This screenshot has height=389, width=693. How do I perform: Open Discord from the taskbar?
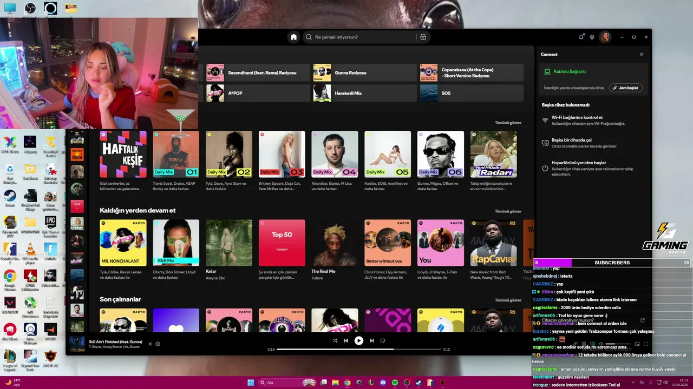pos(383,383)
